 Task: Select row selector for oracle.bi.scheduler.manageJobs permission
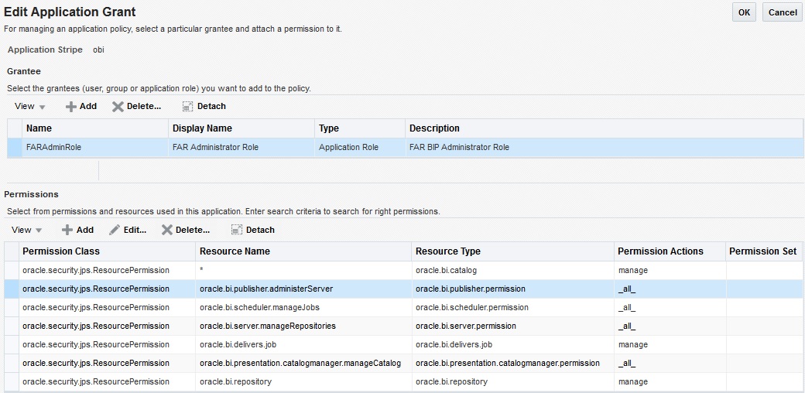(12, 307)
